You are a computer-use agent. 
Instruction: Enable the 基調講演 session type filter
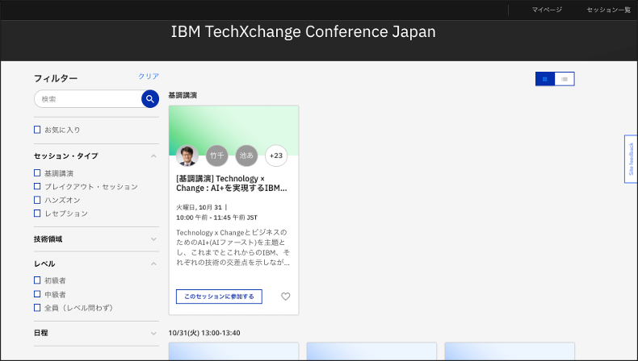tap(37, 173)
